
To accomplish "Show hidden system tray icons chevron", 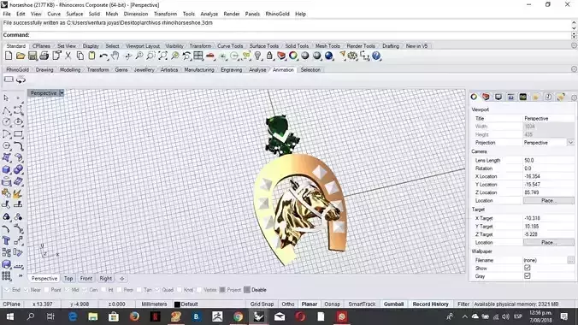I will tap(465, 316).
